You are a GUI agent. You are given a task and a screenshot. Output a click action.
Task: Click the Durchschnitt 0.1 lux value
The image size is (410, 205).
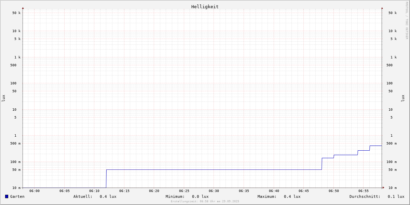tap(396, 196)
